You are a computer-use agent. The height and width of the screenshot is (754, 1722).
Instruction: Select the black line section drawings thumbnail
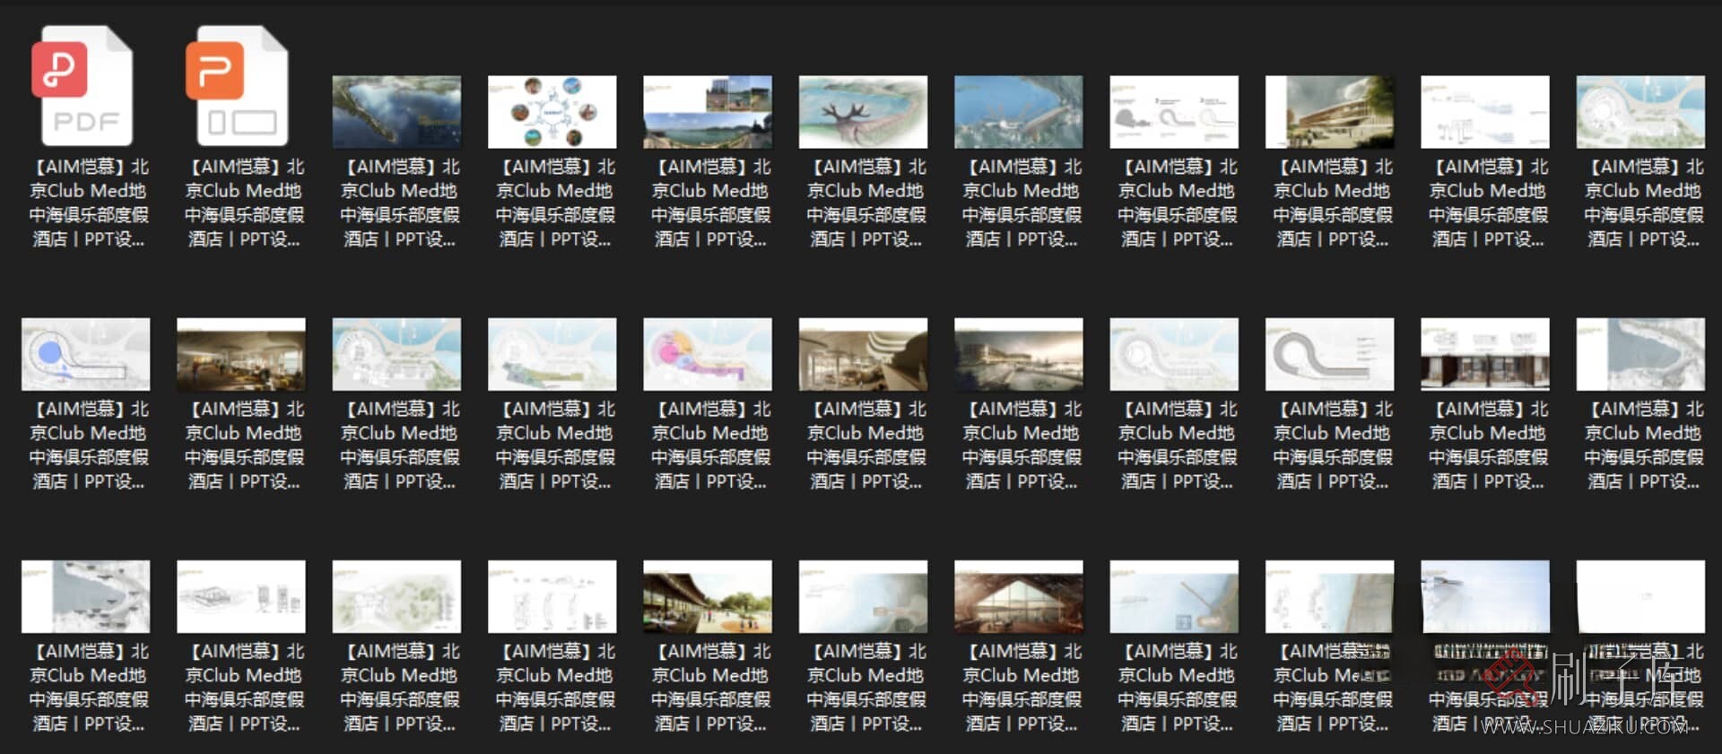click(x=241, y=597)
